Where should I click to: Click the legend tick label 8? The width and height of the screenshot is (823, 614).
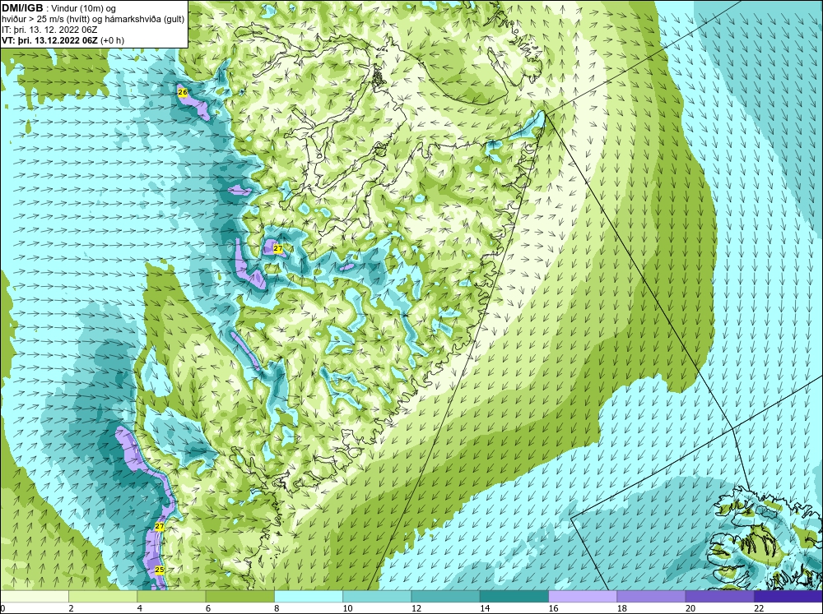point(277,608)
